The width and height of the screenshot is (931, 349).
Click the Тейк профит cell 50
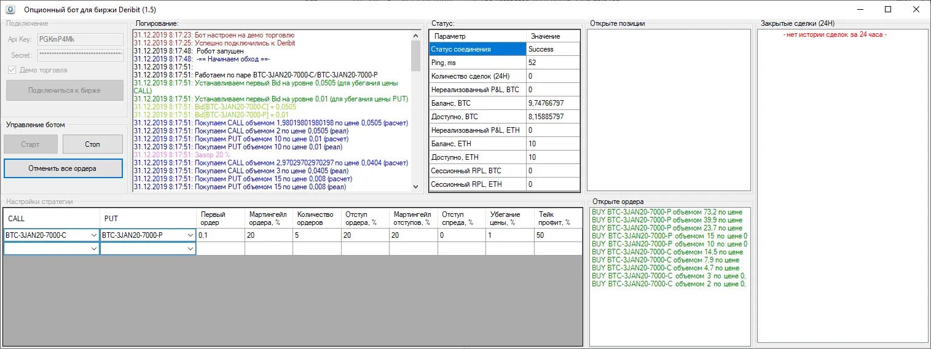coord(558,235)
